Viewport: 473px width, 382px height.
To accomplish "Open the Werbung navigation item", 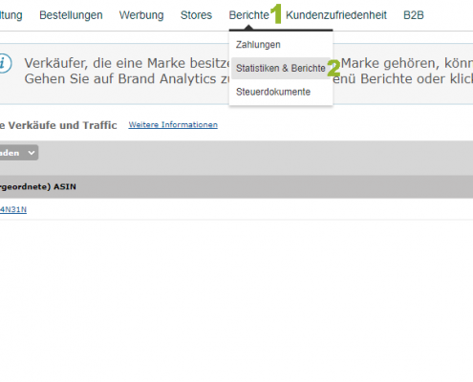I will tap(141, 15).
